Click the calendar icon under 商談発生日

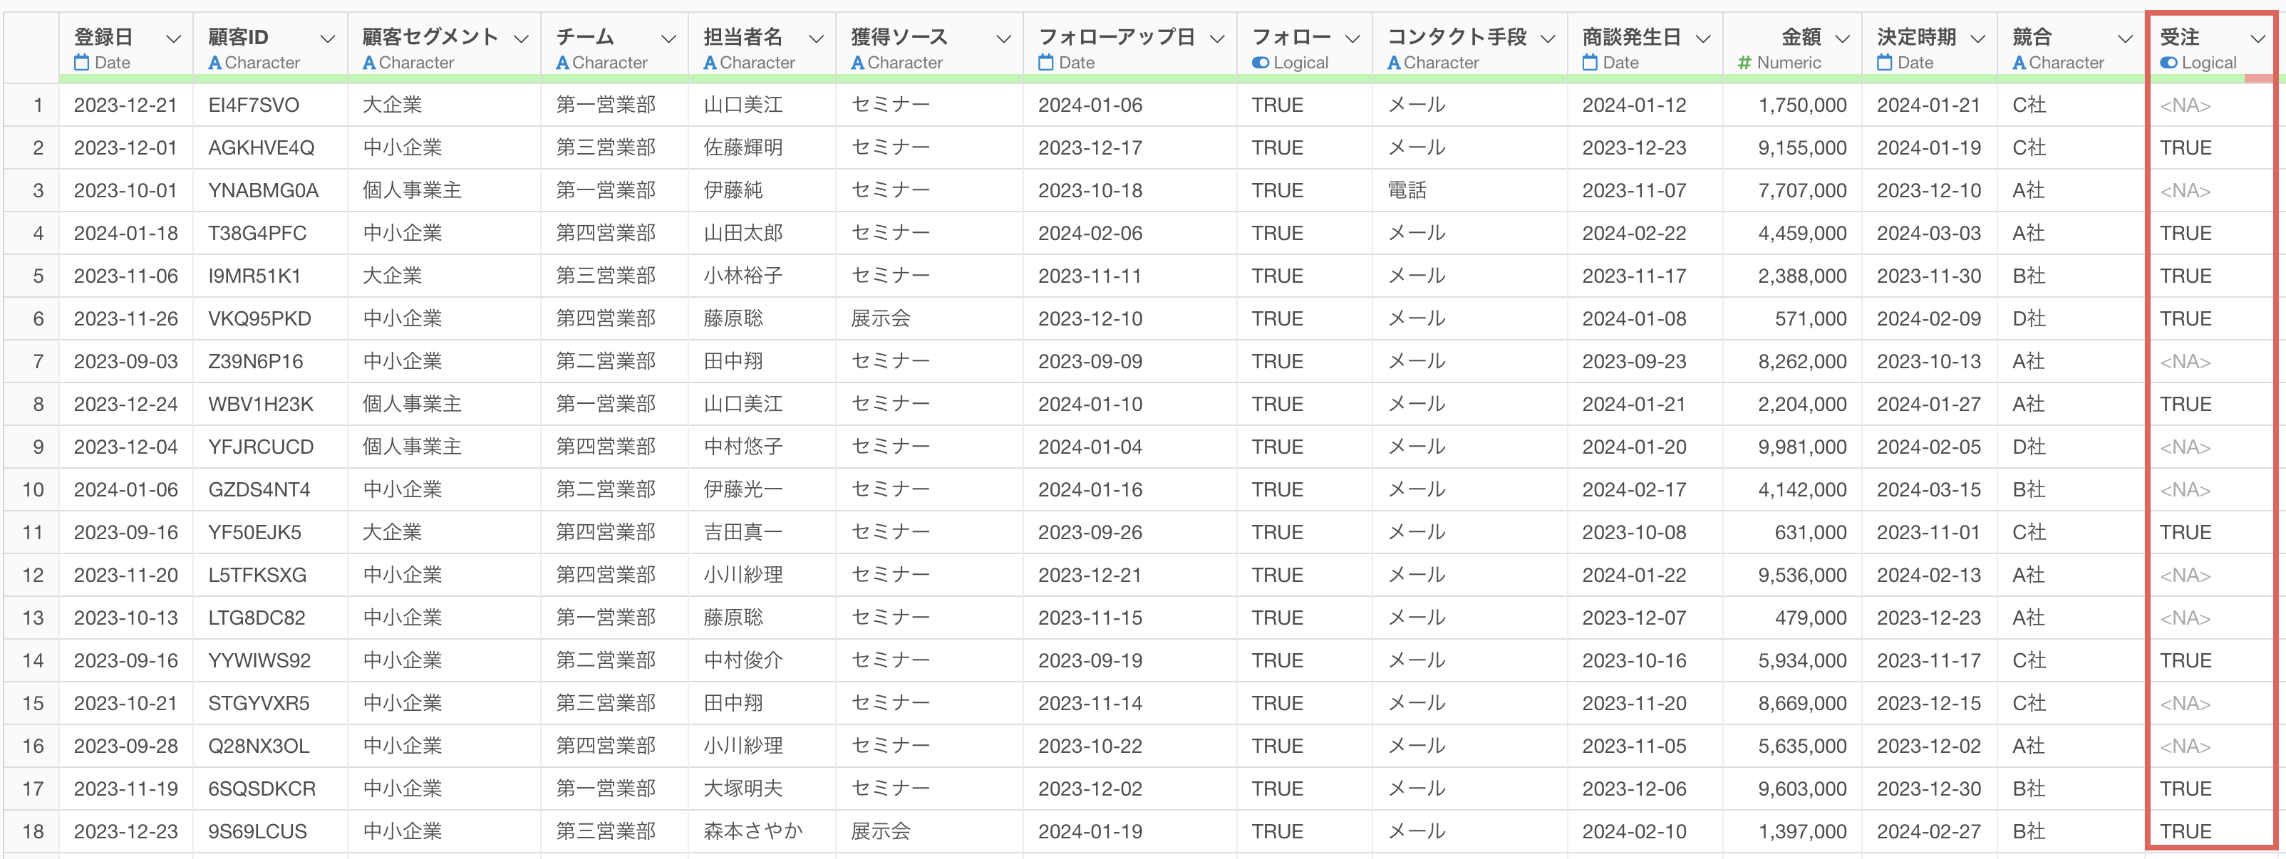click(x=1591, y=62)
